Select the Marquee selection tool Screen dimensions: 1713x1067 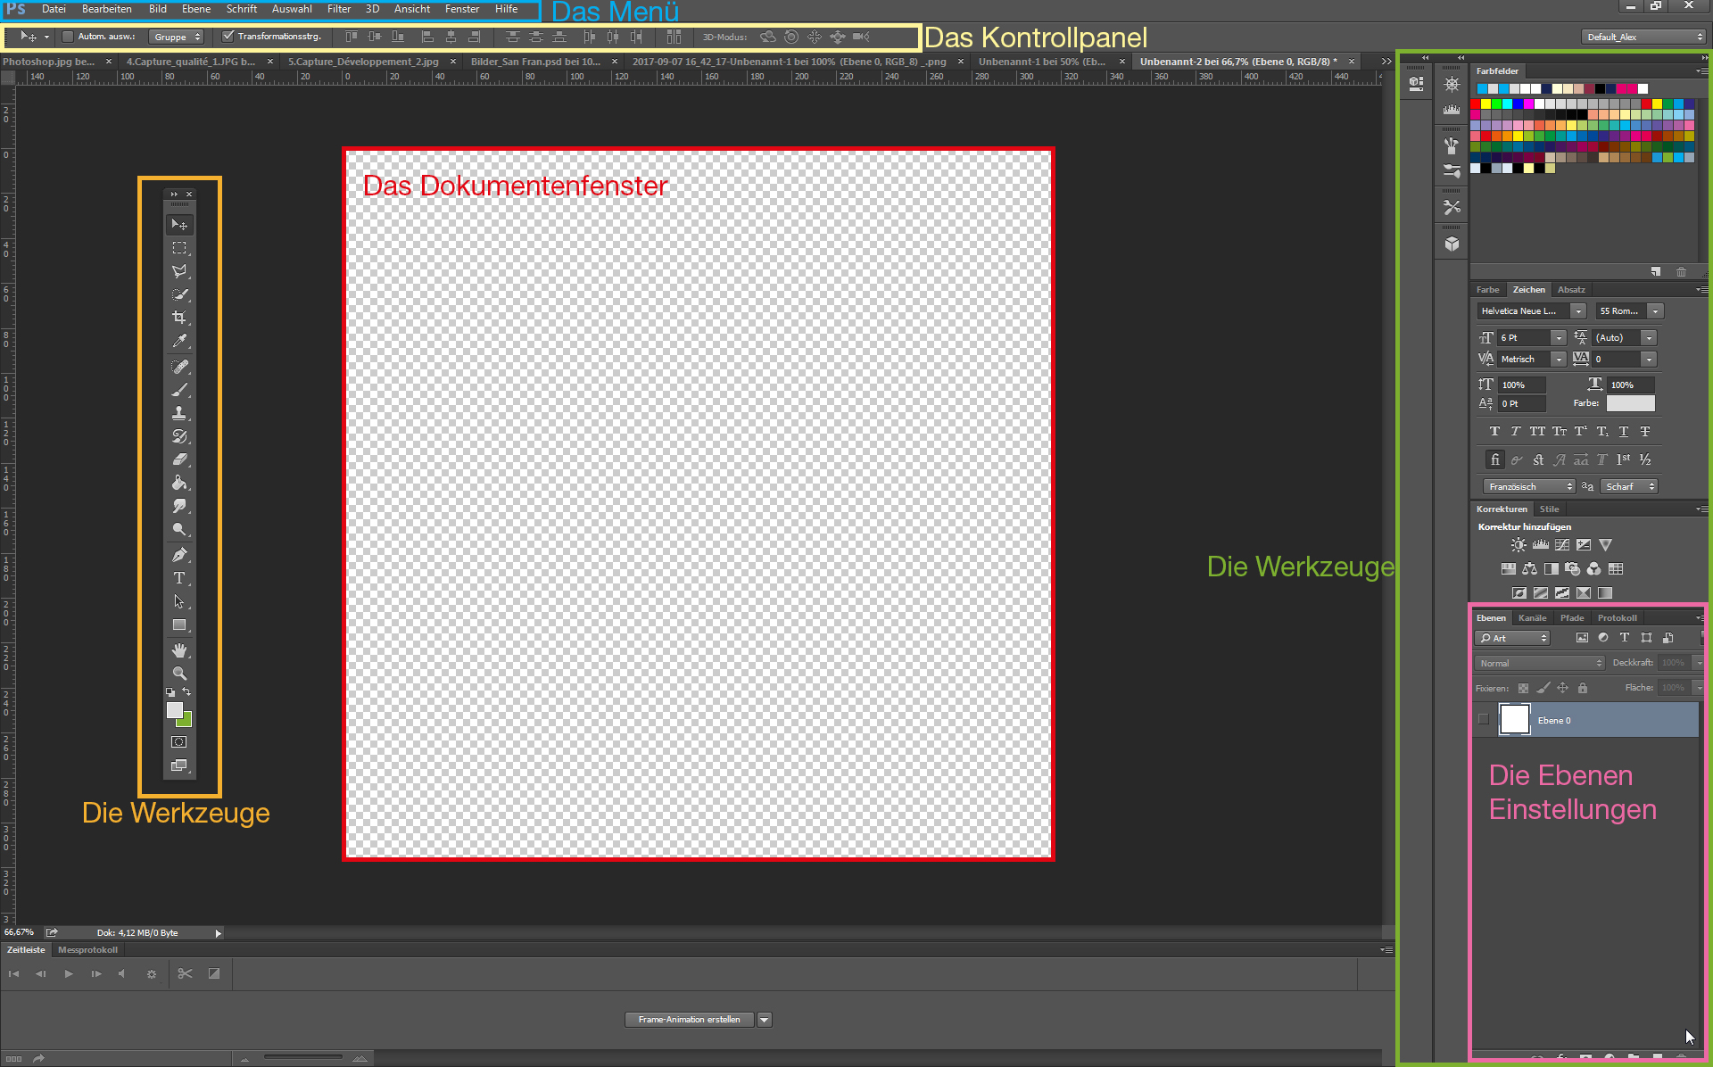178,246
